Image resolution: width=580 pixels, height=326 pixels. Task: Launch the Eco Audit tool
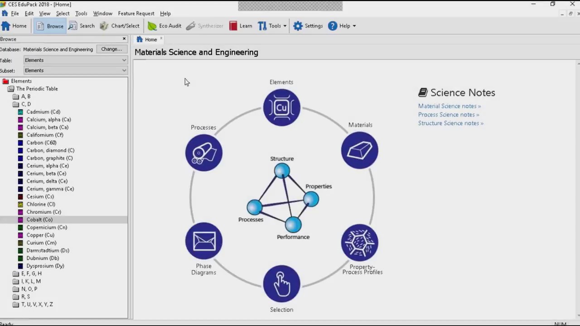pyautogui.click(x=164, y=26)
